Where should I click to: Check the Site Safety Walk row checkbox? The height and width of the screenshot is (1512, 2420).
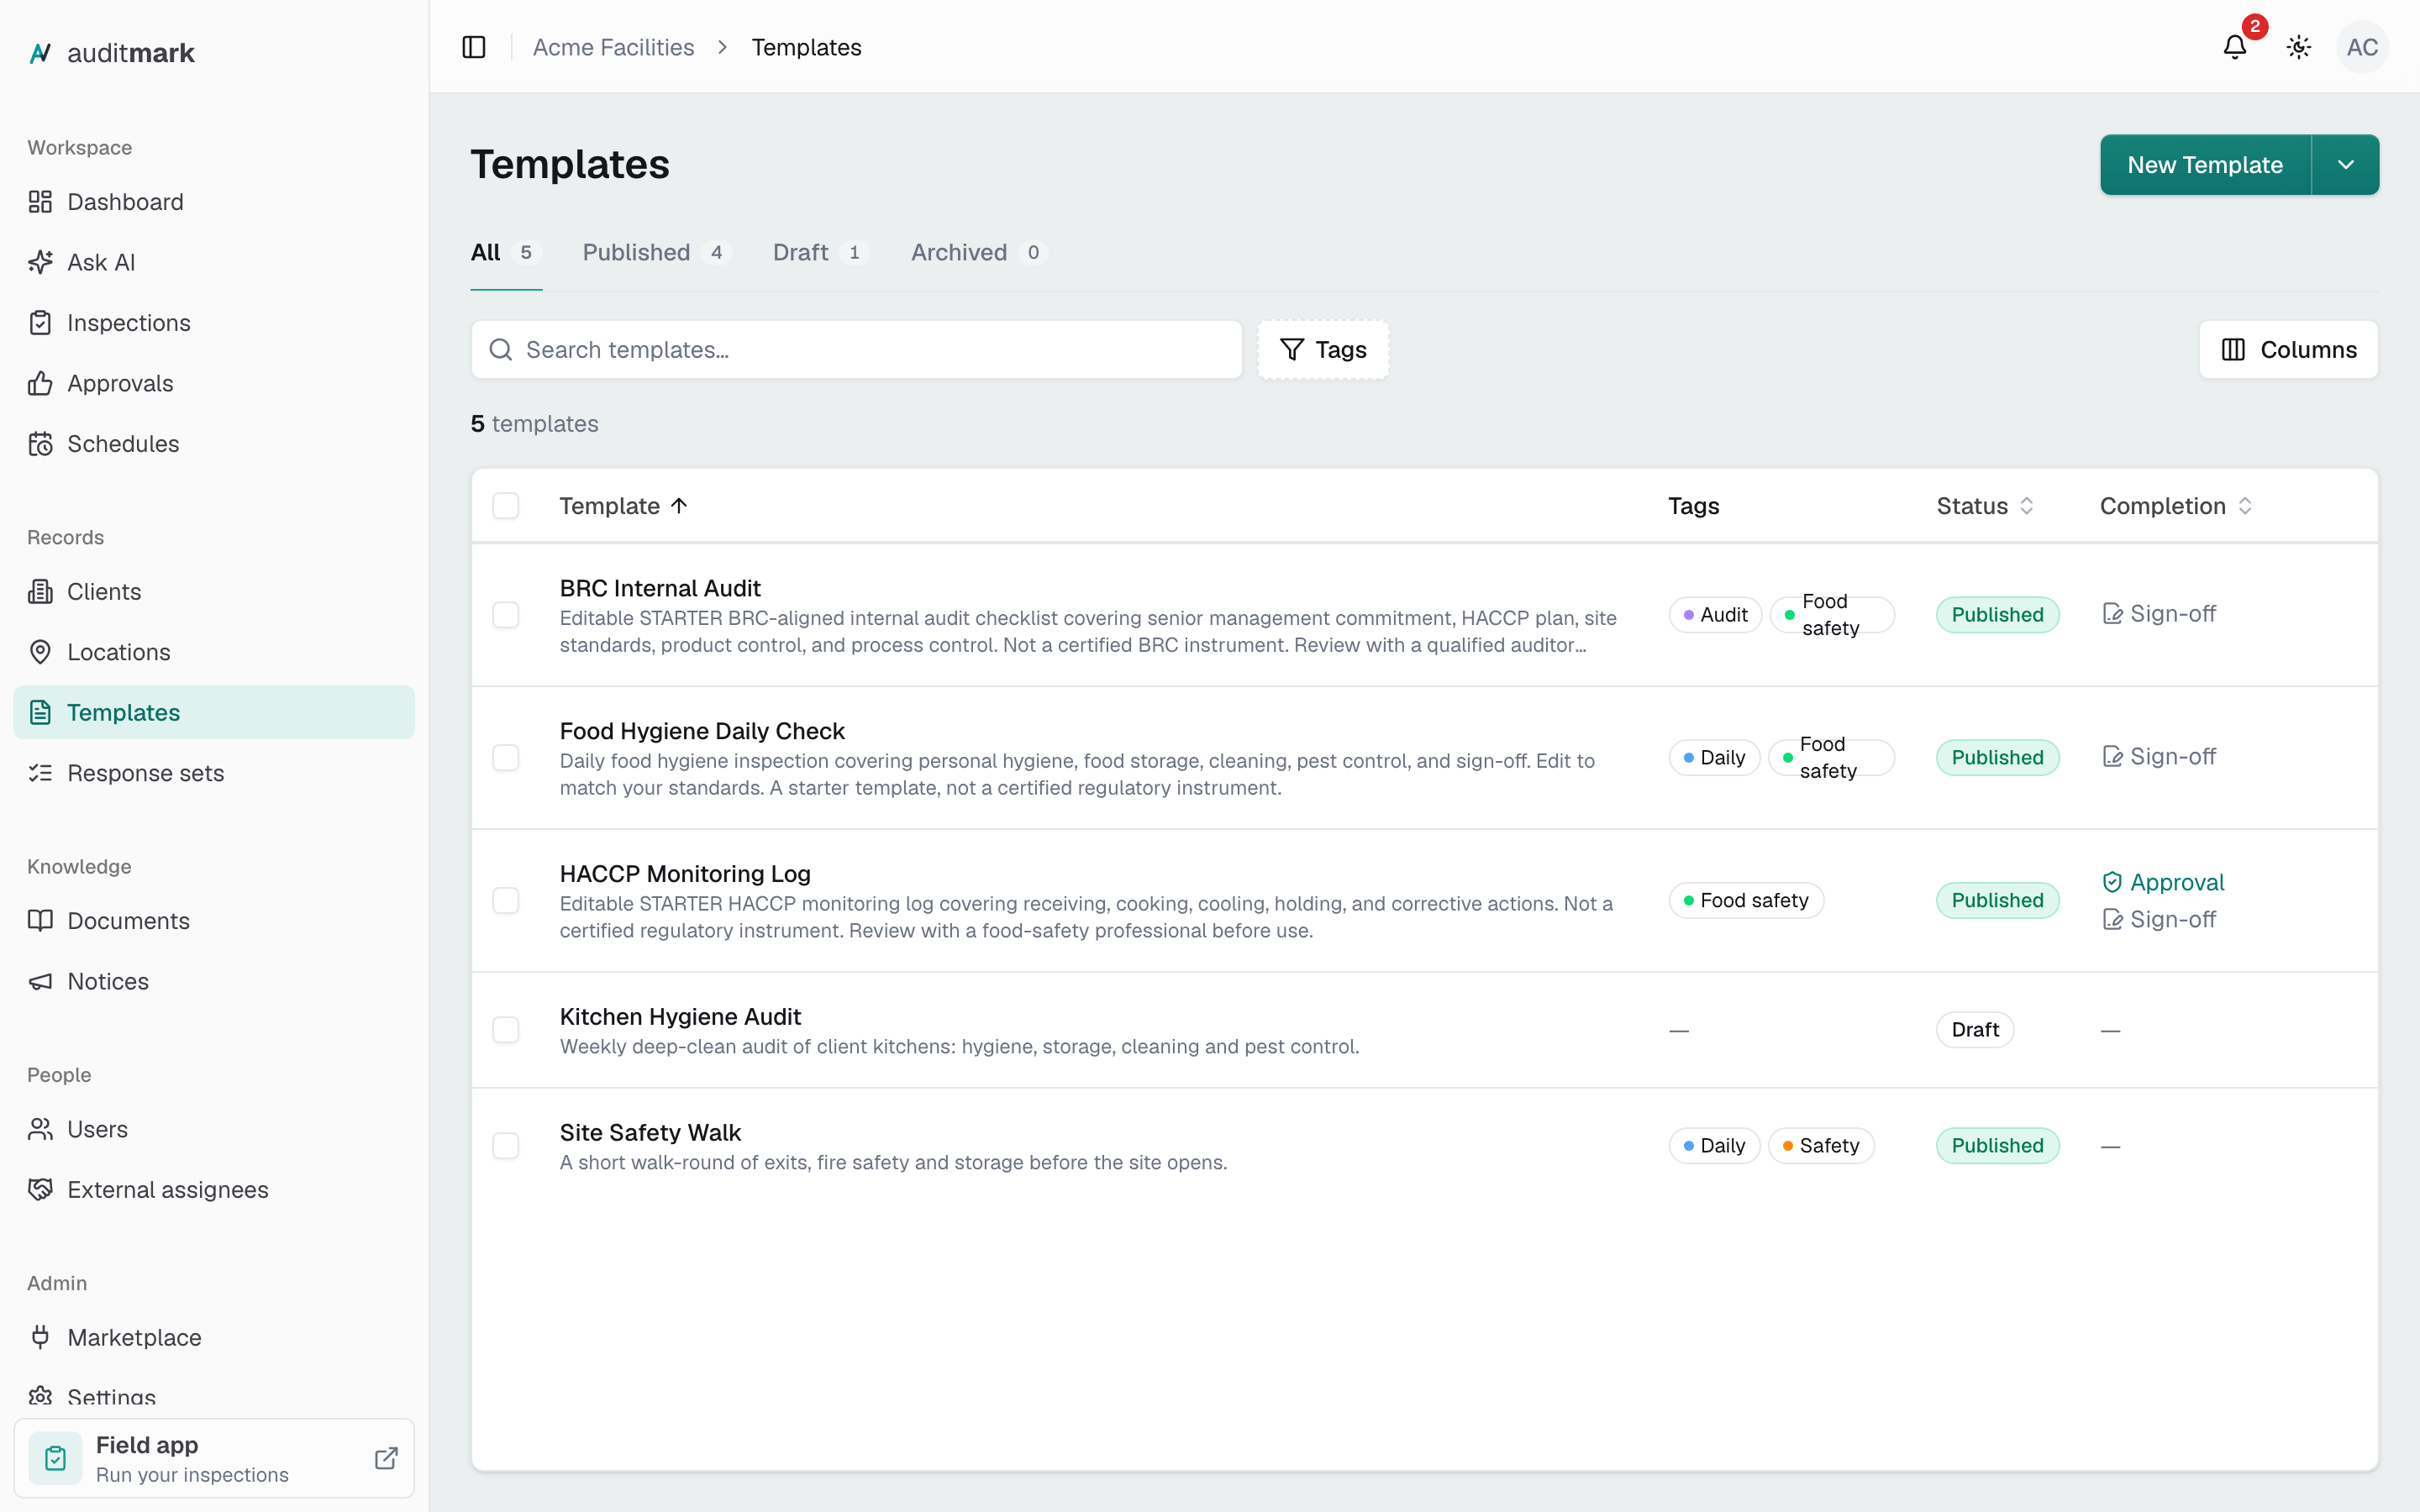[x=506, y=1146]
